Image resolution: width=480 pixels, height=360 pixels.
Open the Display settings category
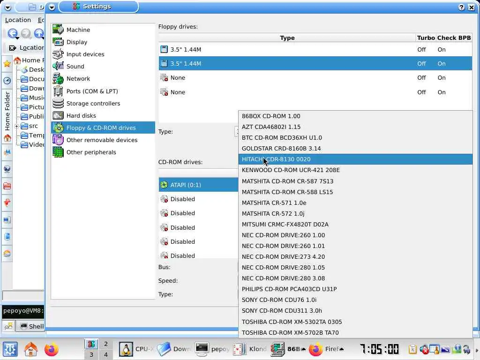click(103, 42)
